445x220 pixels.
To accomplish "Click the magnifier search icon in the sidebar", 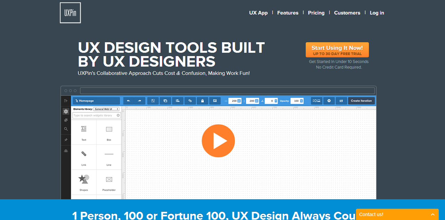I will coord(66,129).
